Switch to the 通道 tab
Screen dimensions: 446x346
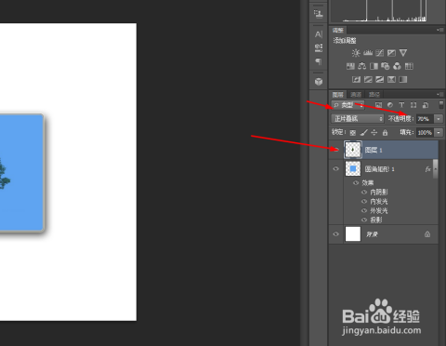(356, 95)
